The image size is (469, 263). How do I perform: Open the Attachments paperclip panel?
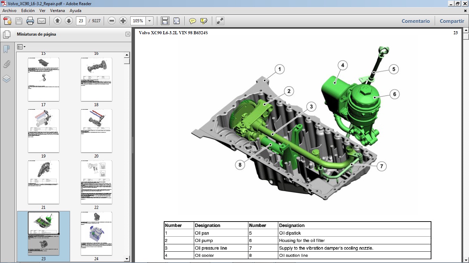coord(7,64)
